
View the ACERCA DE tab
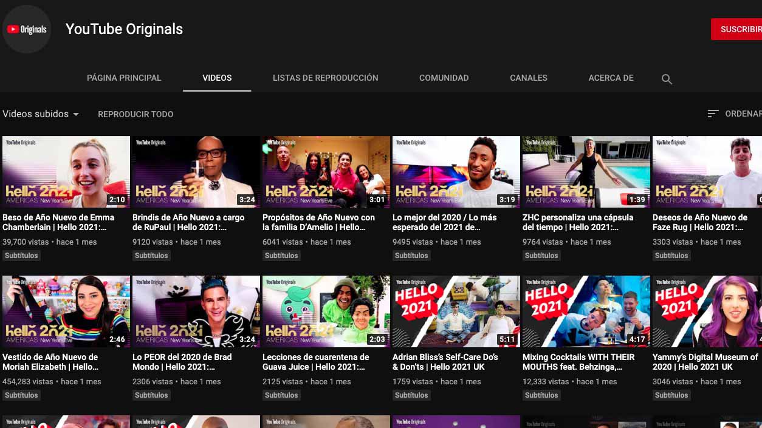pos(611,78)
